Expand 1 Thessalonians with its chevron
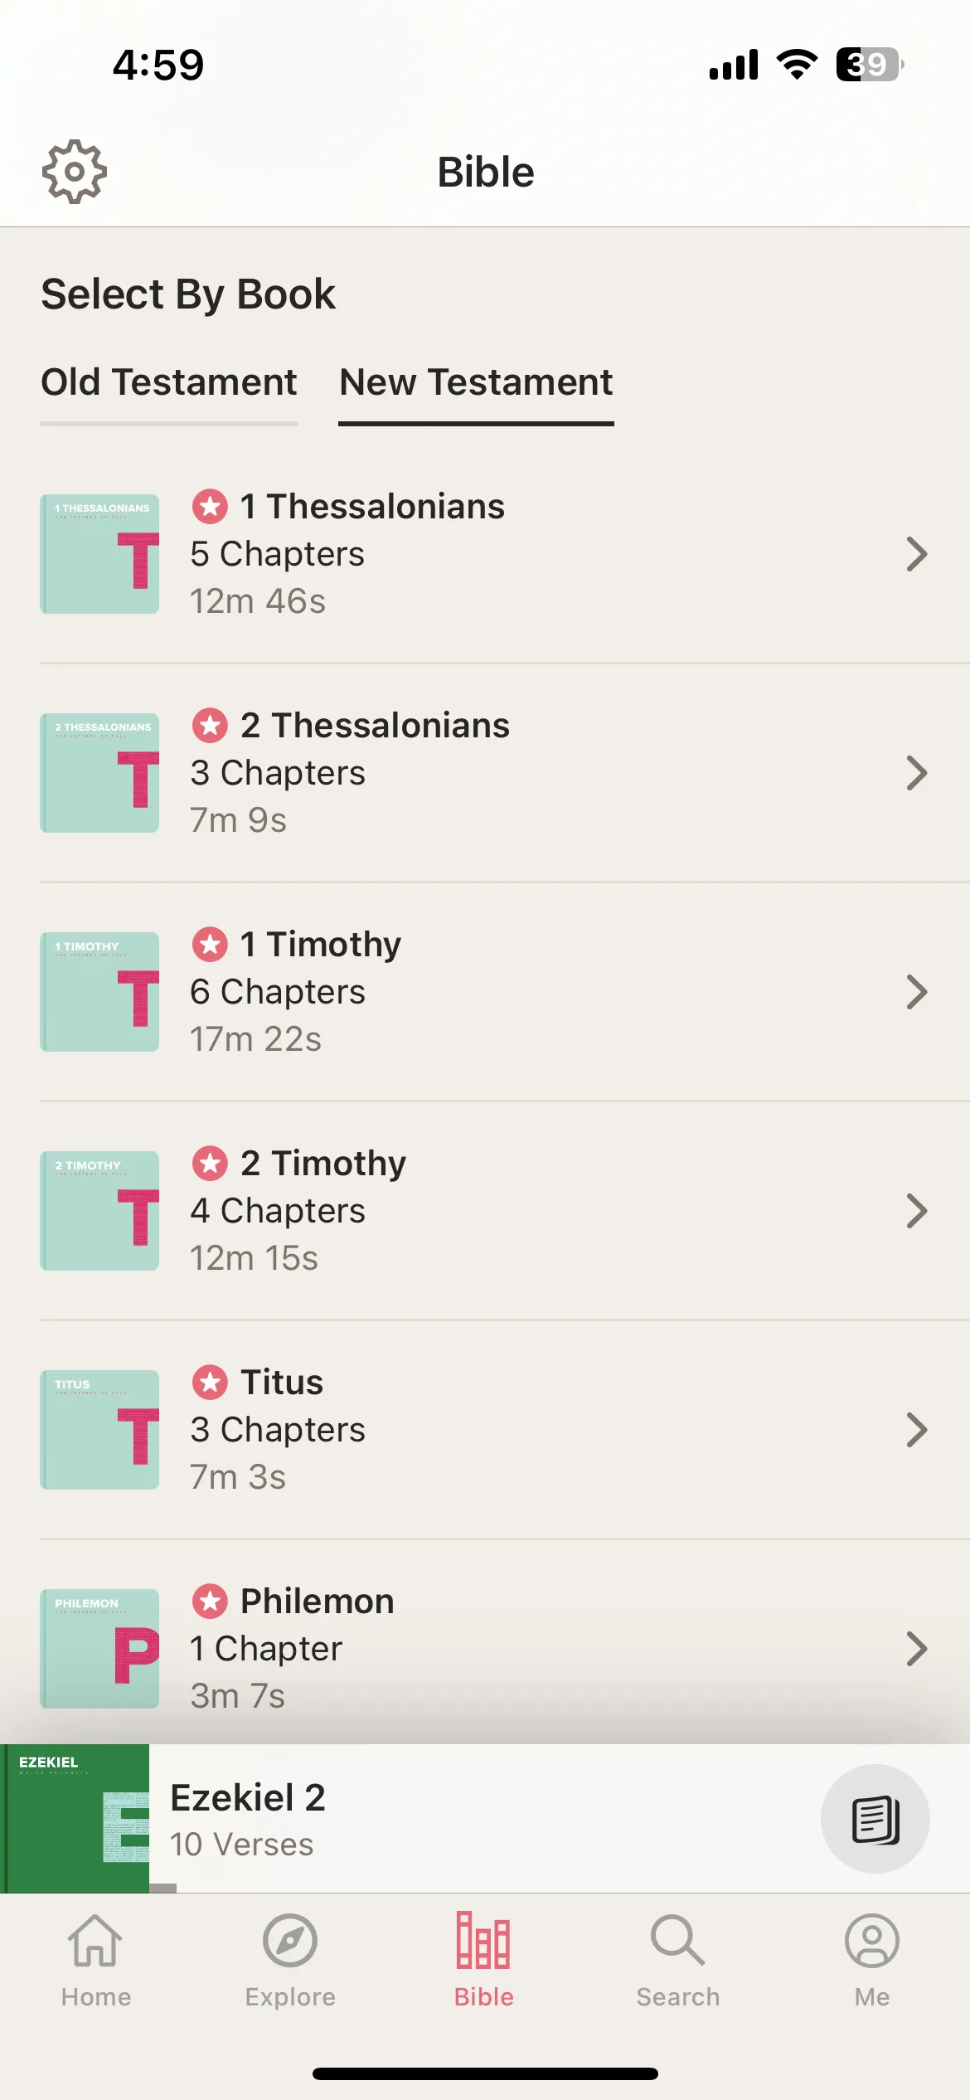The width and height of the screenshot is (970, 2100). 917,554
